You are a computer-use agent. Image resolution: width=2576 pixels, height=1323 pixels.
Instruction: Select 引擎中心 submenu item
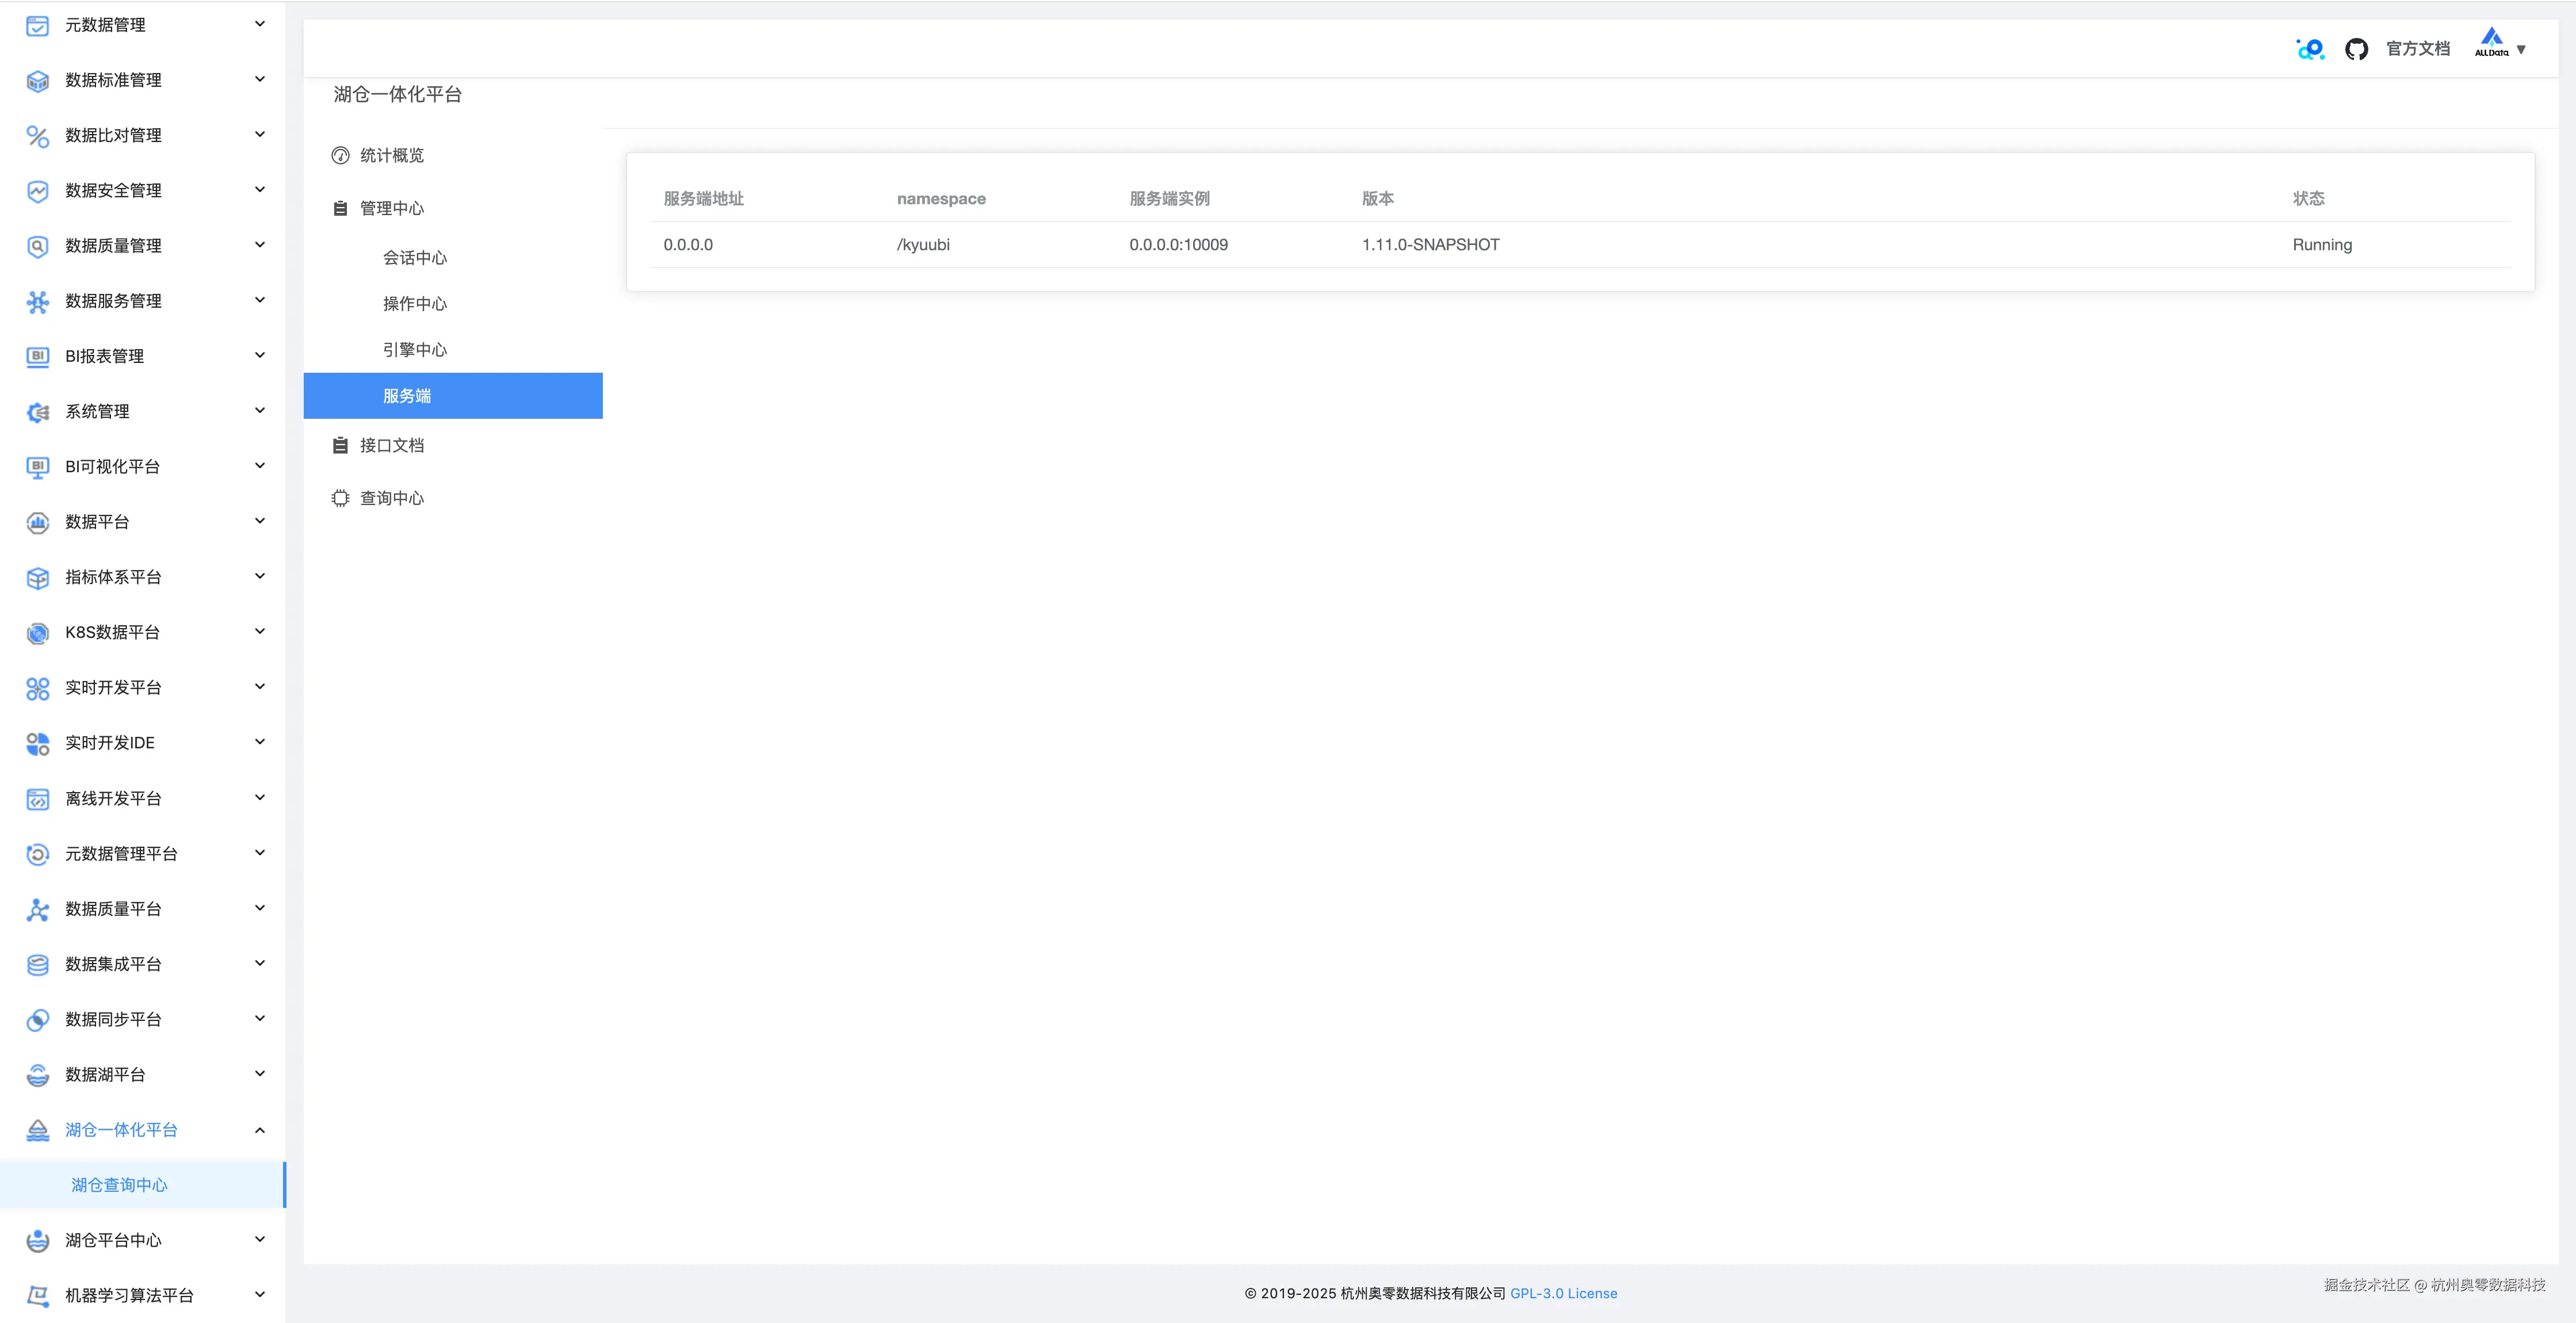click(x=415, y=350)
